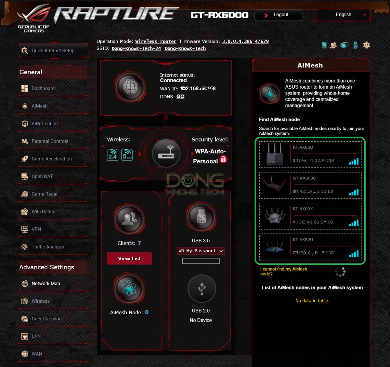Open the Game Acceleration section
390x367 pixels.
[51, 159]
